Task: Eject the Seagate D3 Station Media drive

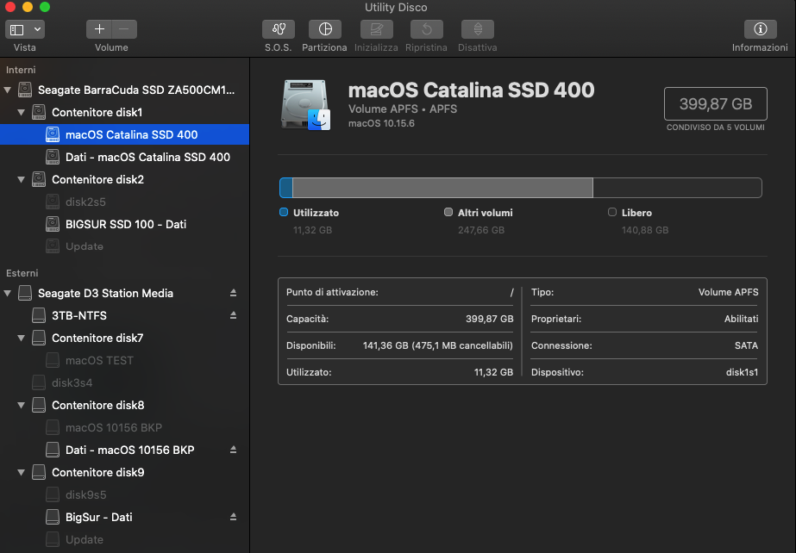Action: tap(233, 293)
